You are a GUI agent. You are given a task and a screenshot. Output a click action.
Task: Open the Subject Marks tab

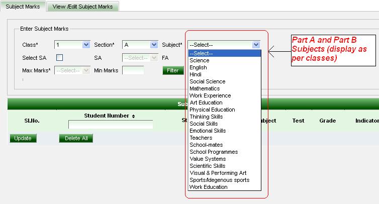pos(23,7)
